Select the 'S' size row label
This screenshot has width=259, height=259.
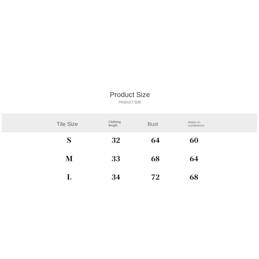click(69, 140)
